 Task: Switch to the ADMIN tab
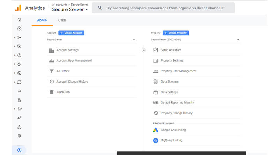pos(42,20)
